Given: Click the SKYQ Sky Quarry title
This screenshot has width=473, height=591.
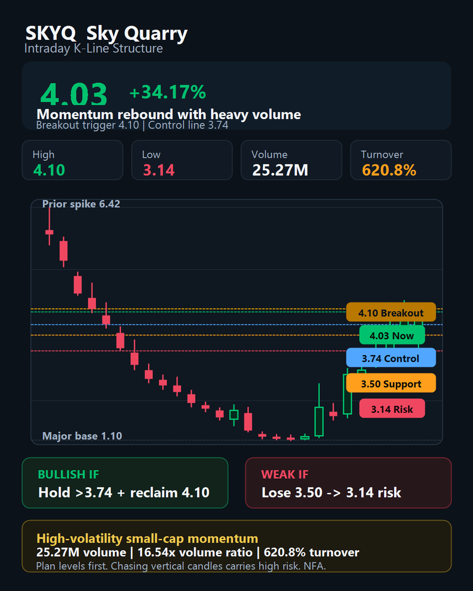Looking at the screenshot, I should pos(106,34).
